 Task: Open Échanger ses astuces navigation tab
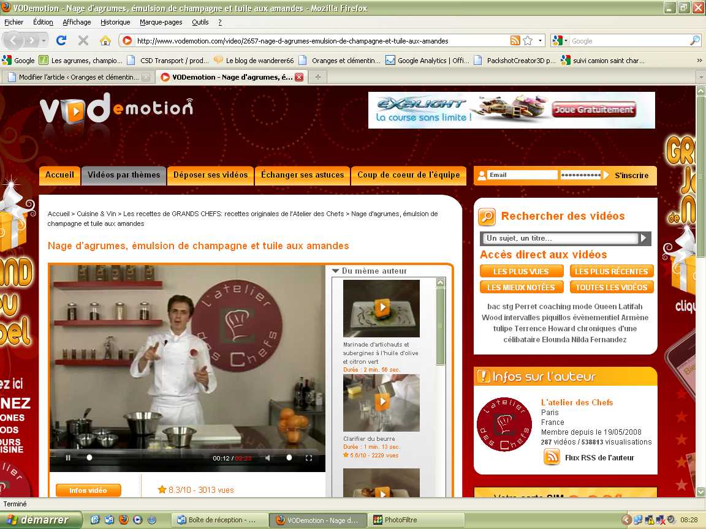(303, 175)
